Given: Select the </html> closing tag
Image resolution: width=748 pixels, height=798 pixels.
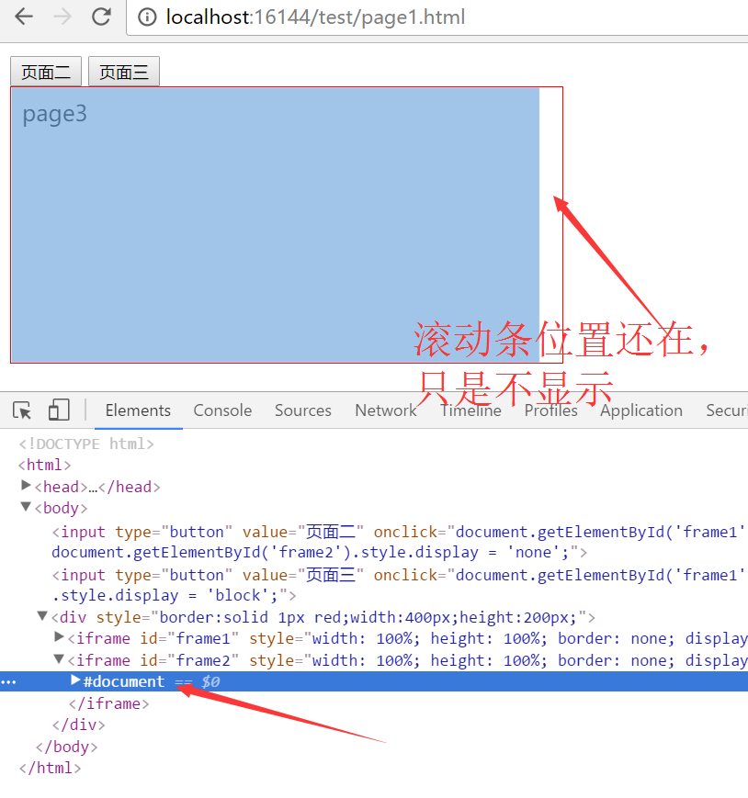Looking at the screenshot, I should coord(50,768).
